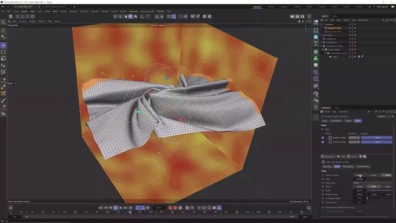The height and width of the screenshot is (223, 396).
Task: Collapse the Cloth Surface hierarchy
Action: click(323, 50)
